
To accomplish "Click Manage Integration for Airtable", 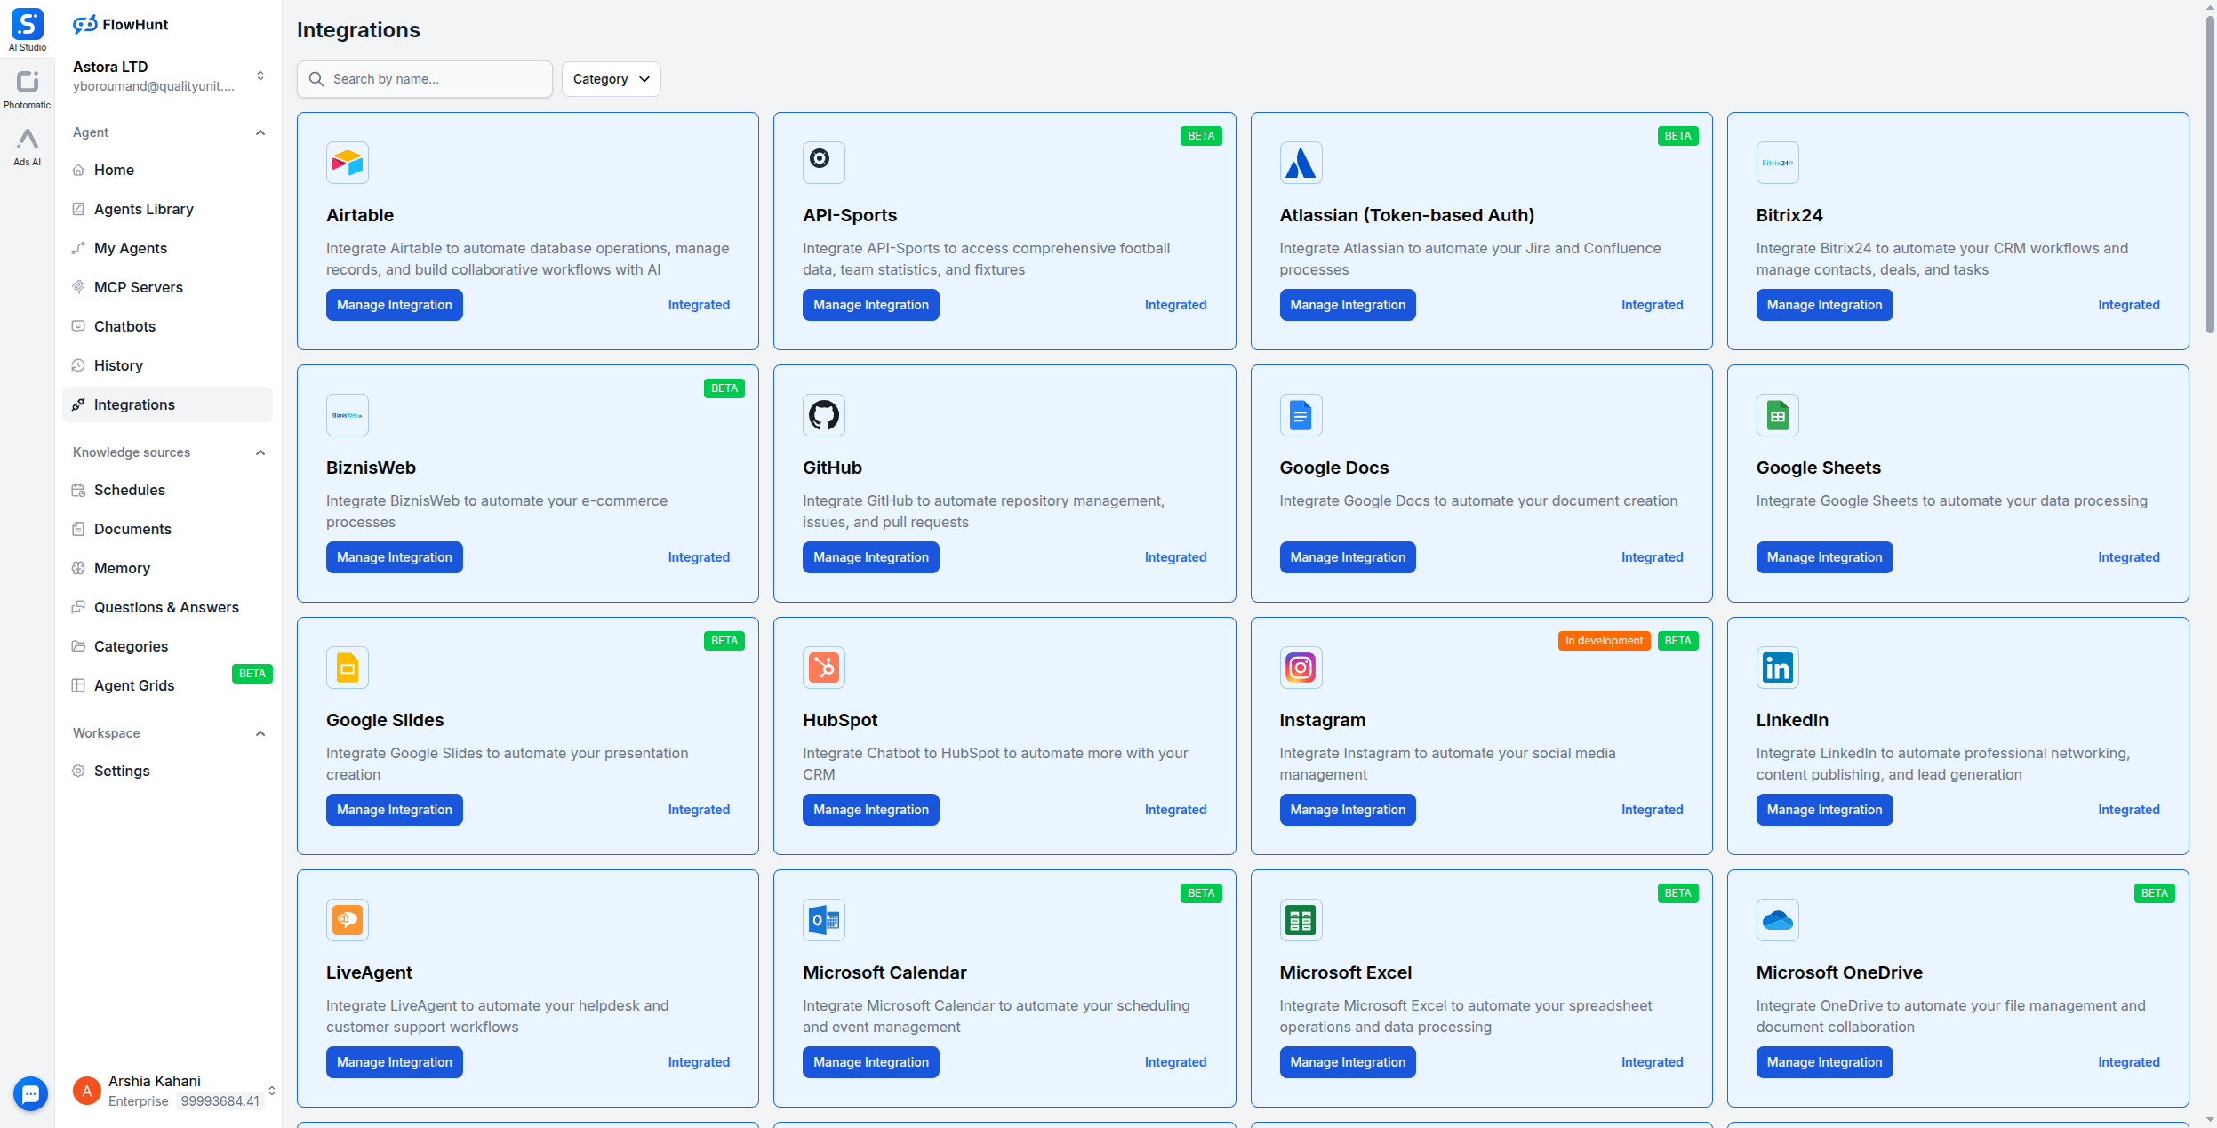I will click(x=395, y=305).
